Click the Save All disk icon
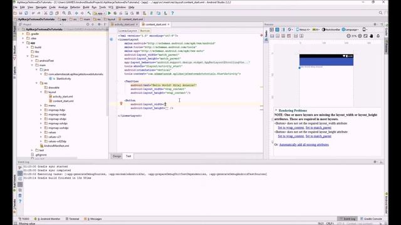This screenshot has width=401, height=225. (x=21, y=13)
